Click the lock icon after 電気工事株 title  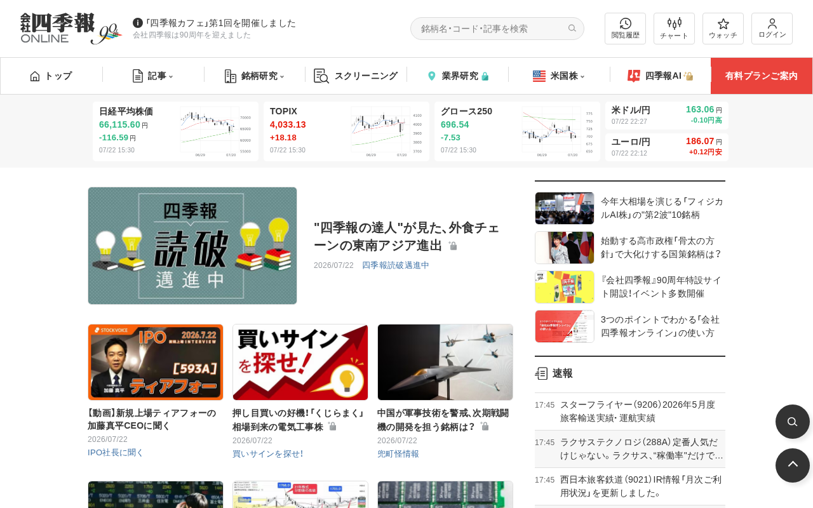pyautogui.click(x=332, y=426)
